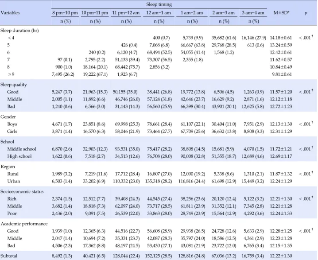Click the cell '35,331 (23.7)'
The width and height of the screenshot is (318, 260).
[127, 238]
